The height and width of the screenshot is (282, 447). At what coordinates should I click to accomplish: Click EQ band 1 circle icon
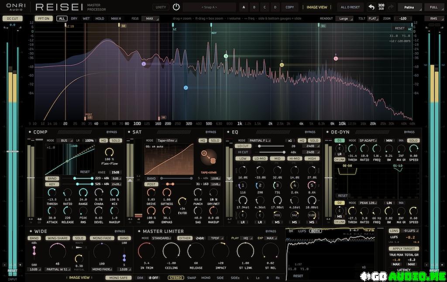(243, 185)
